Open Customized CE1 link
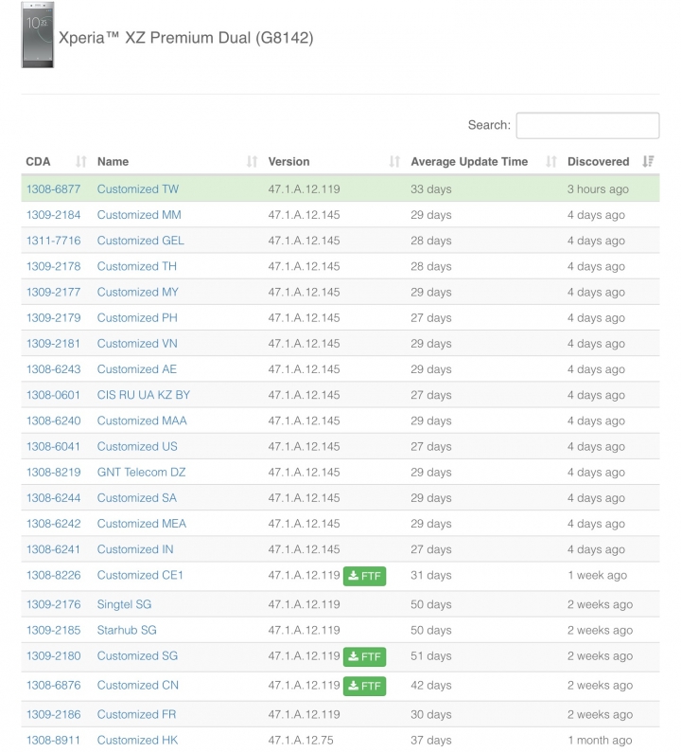 pyautogui.click(x=140, y=575)
